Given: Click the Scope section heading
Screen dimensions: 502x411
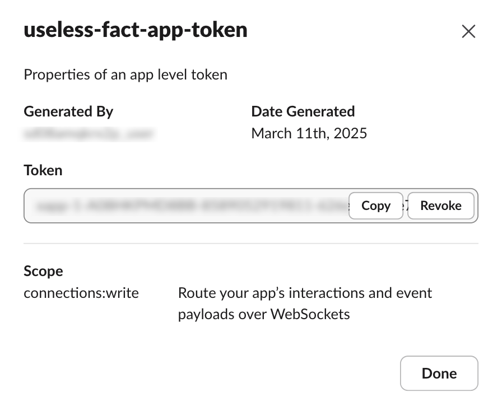Looking at the screenshot, I should point(43,271).
